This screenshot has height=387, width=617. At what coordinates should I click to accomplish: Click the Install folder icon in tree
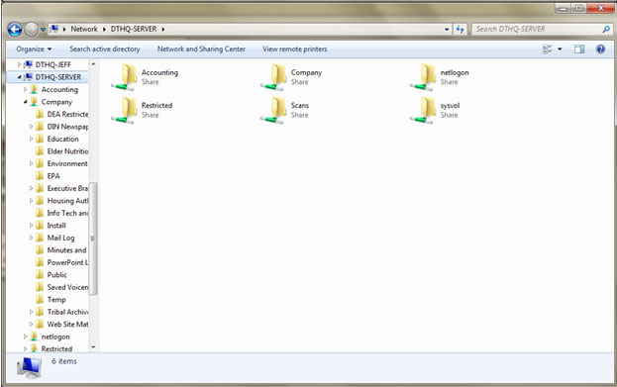(40, 226)
